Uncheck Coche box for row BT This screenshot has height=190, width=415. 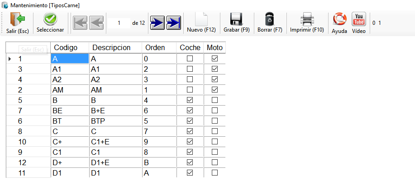point(190,120)
